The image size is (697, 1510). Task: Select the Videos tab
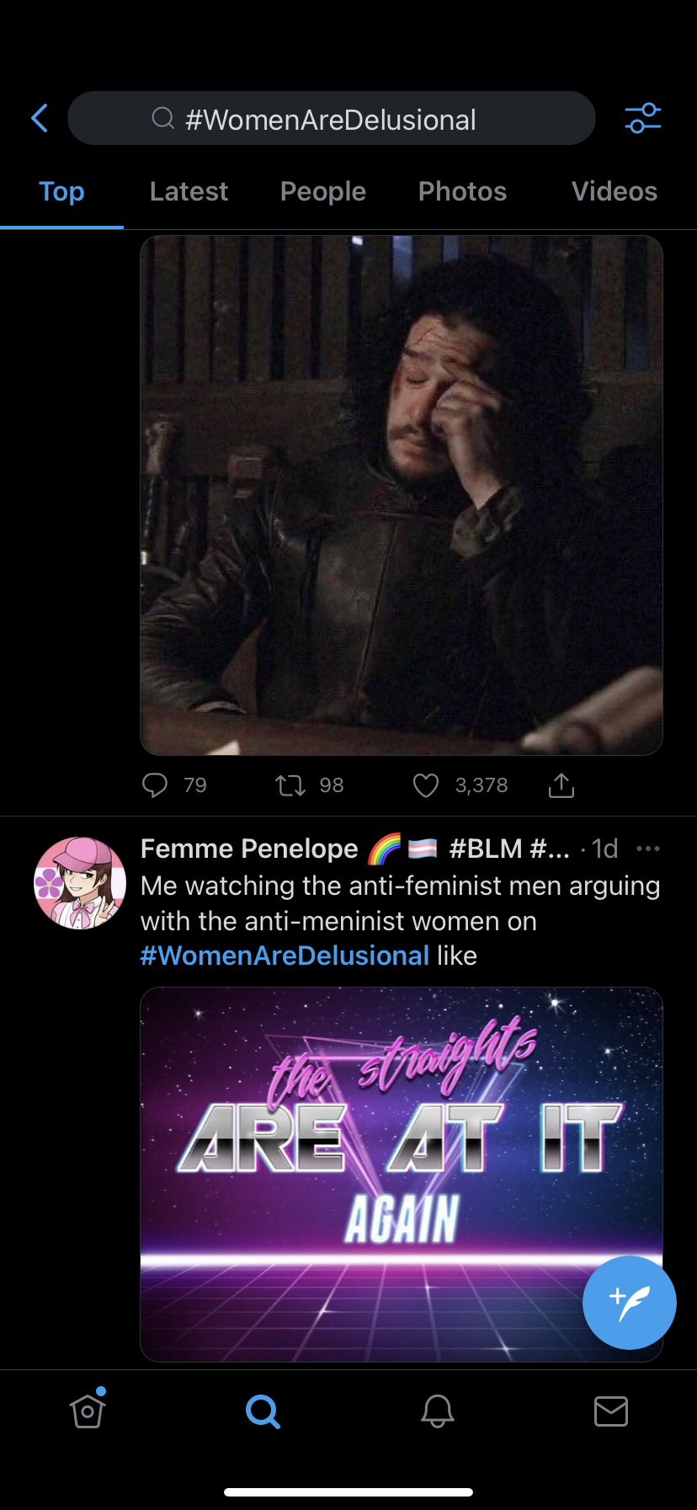click(x=615, y=192)
